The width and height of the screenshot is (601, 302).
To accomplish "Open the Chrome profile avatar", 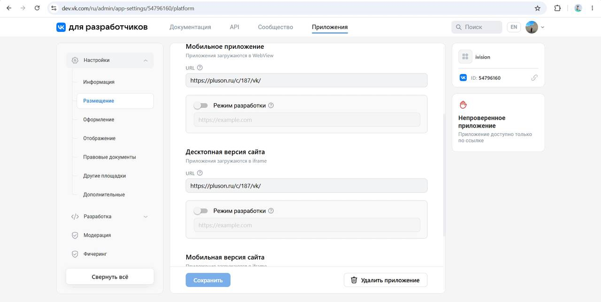I will (x=578, y=8).
